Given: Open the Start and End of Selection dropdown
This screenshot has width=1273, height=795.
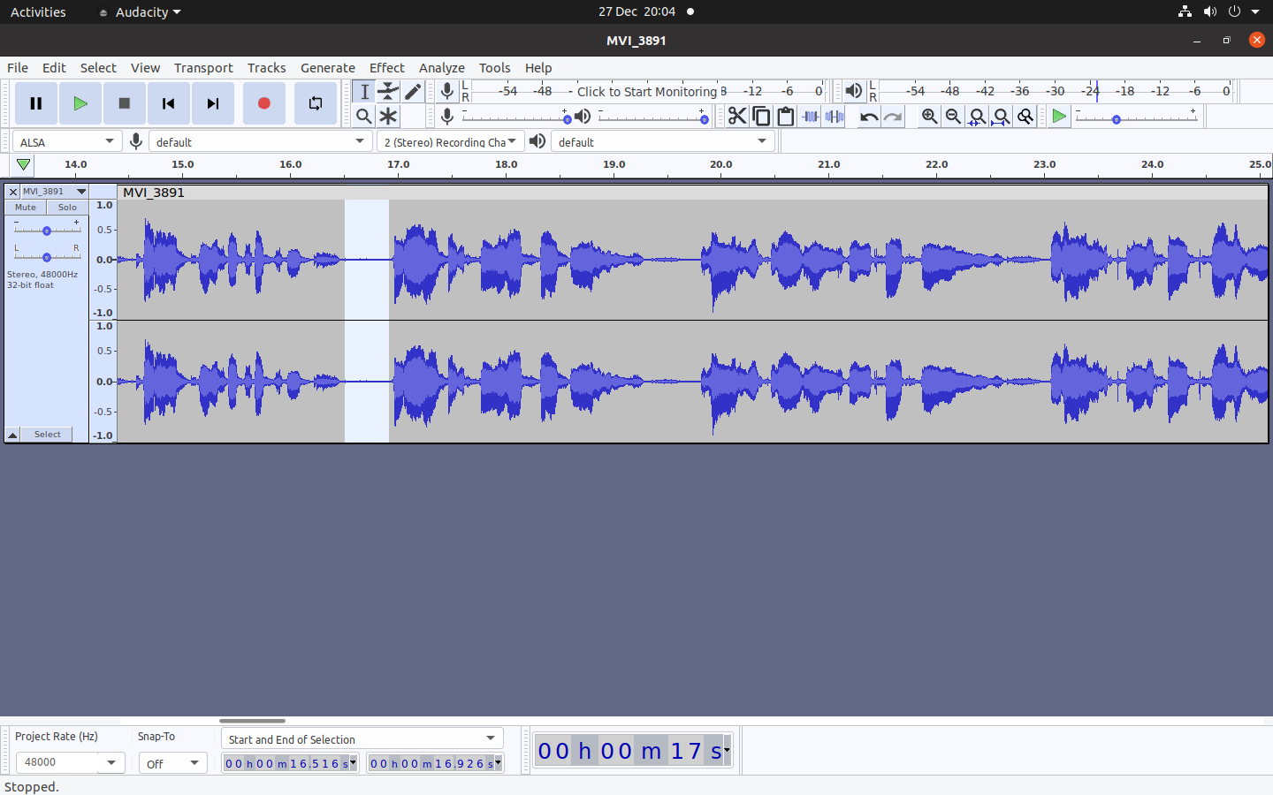Looking at the screenshot, I should pos(362,738).
